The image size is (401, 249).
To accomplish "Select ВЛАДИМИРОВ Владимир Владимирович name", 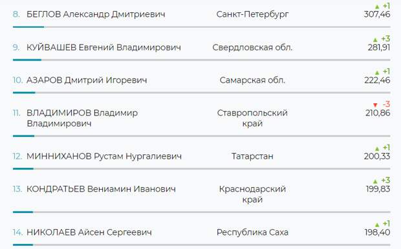I will coord(82,118).
